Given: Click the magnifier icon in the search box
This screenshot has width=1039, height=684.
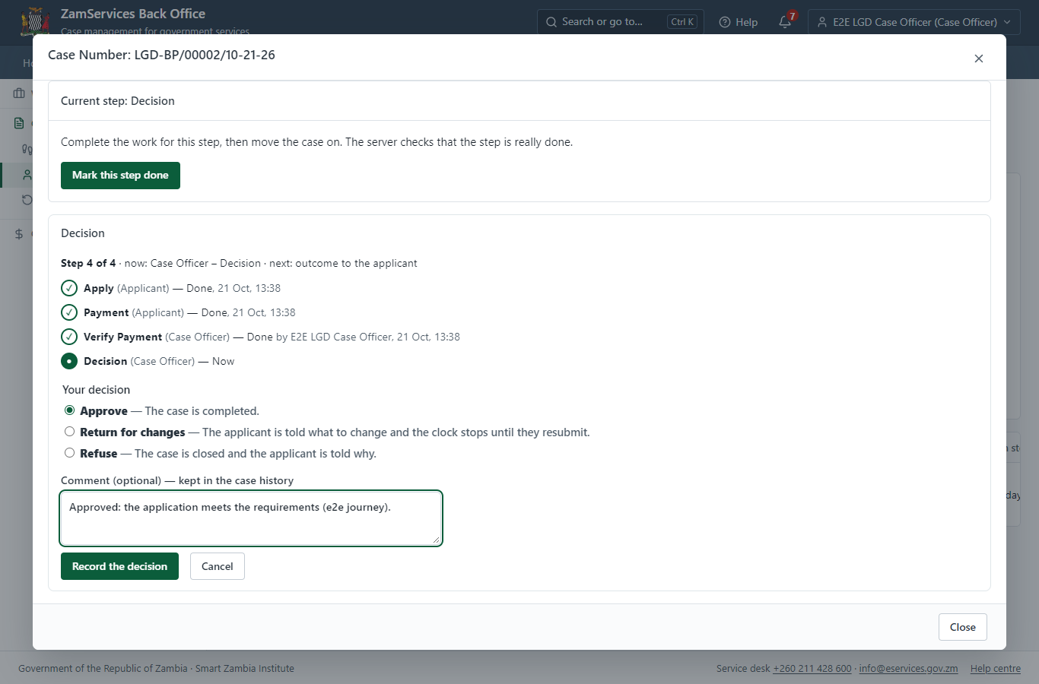Looking at the screenshot, I should [551, 22].
